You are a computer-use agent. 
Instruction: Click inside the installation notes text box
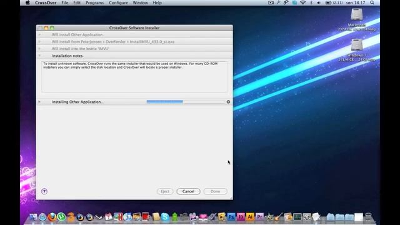click(x=134, y=77)
